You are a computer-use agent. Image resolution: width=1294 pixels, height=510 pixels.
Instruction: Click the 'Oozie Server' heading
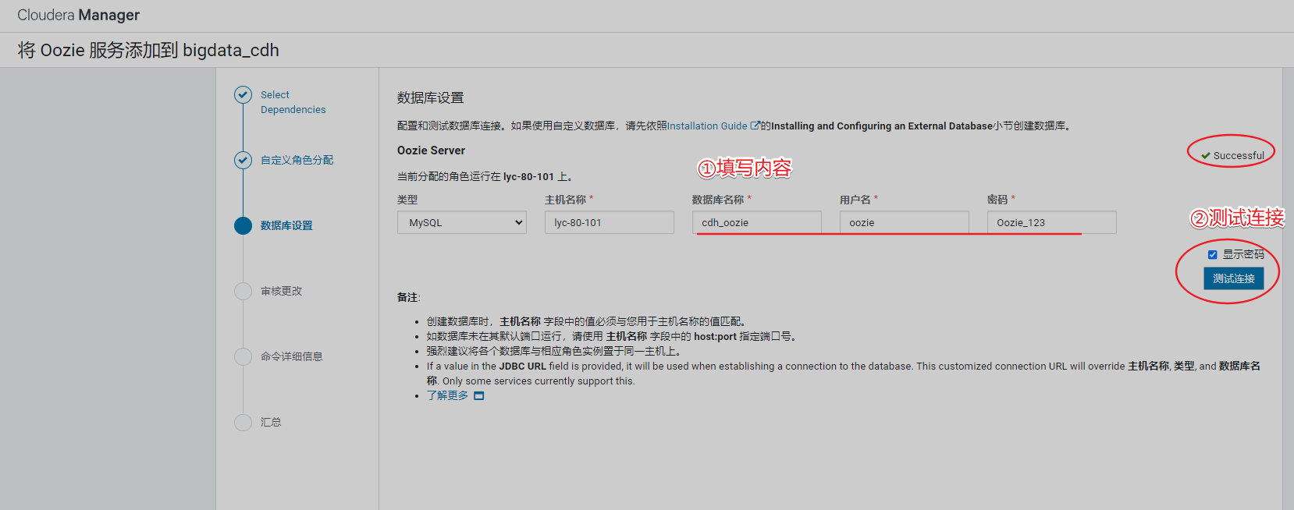coord(431,151)
